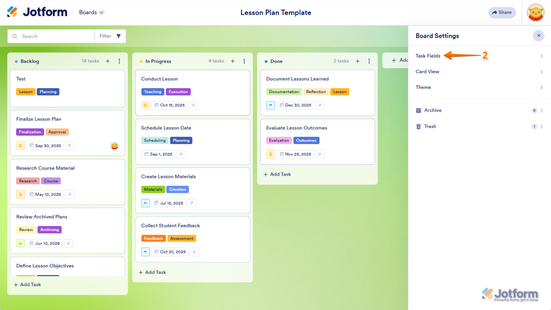The height and width of the screenshot is (310, 551).
Task: Open the Backlog column three-dot menu
Action: point(119,61)
